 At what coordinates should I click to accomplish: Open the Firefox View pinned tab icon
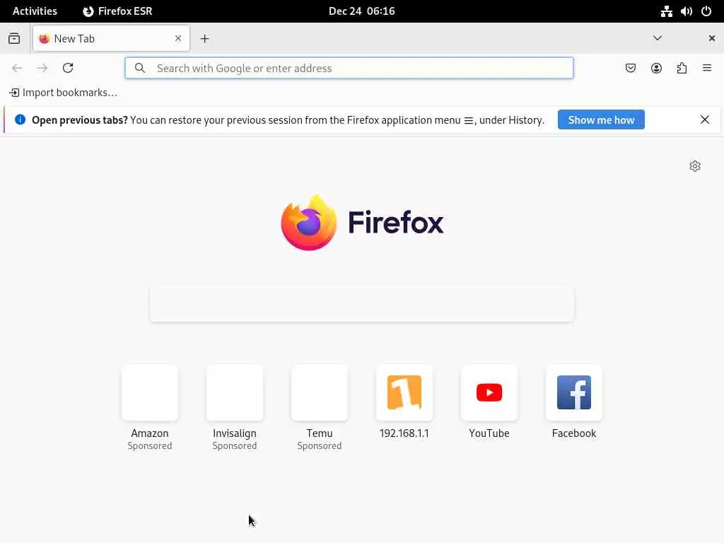(14, 39)
